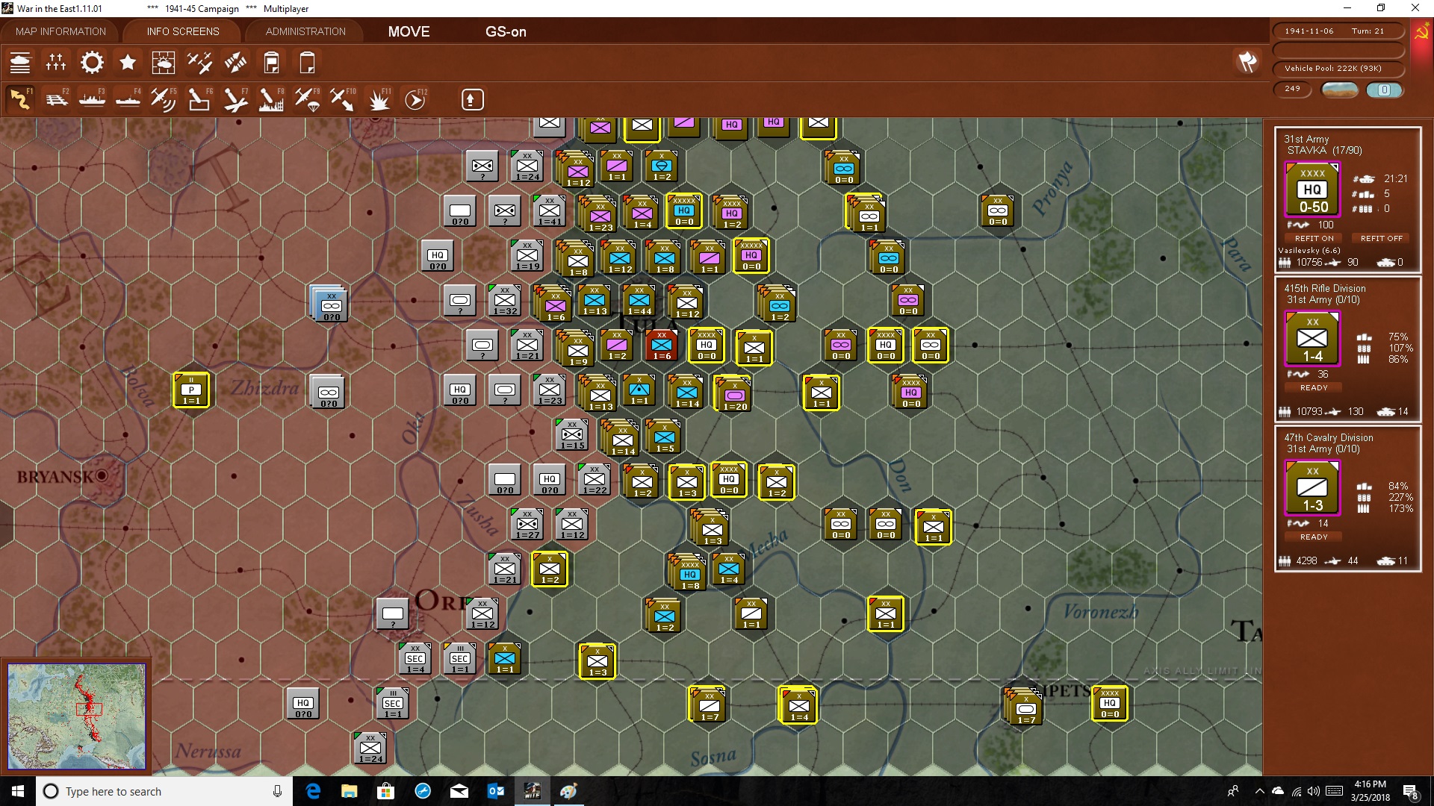Click the weather terrain indicator pill

pyautogui.click(x=1340, y=90)
